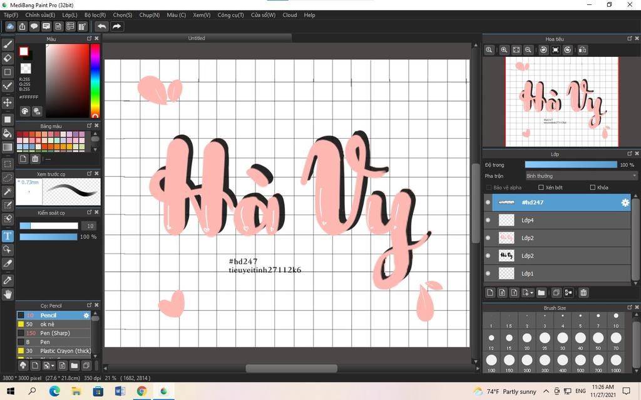
Task: Toggle visibility of pink Lớp2 layer
Action: click(488, 238)
